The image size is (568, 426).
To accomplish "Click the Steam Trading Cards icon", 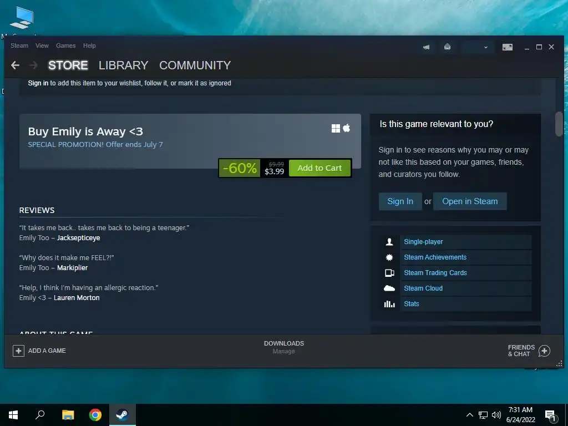I will click(x=389, y=273).
